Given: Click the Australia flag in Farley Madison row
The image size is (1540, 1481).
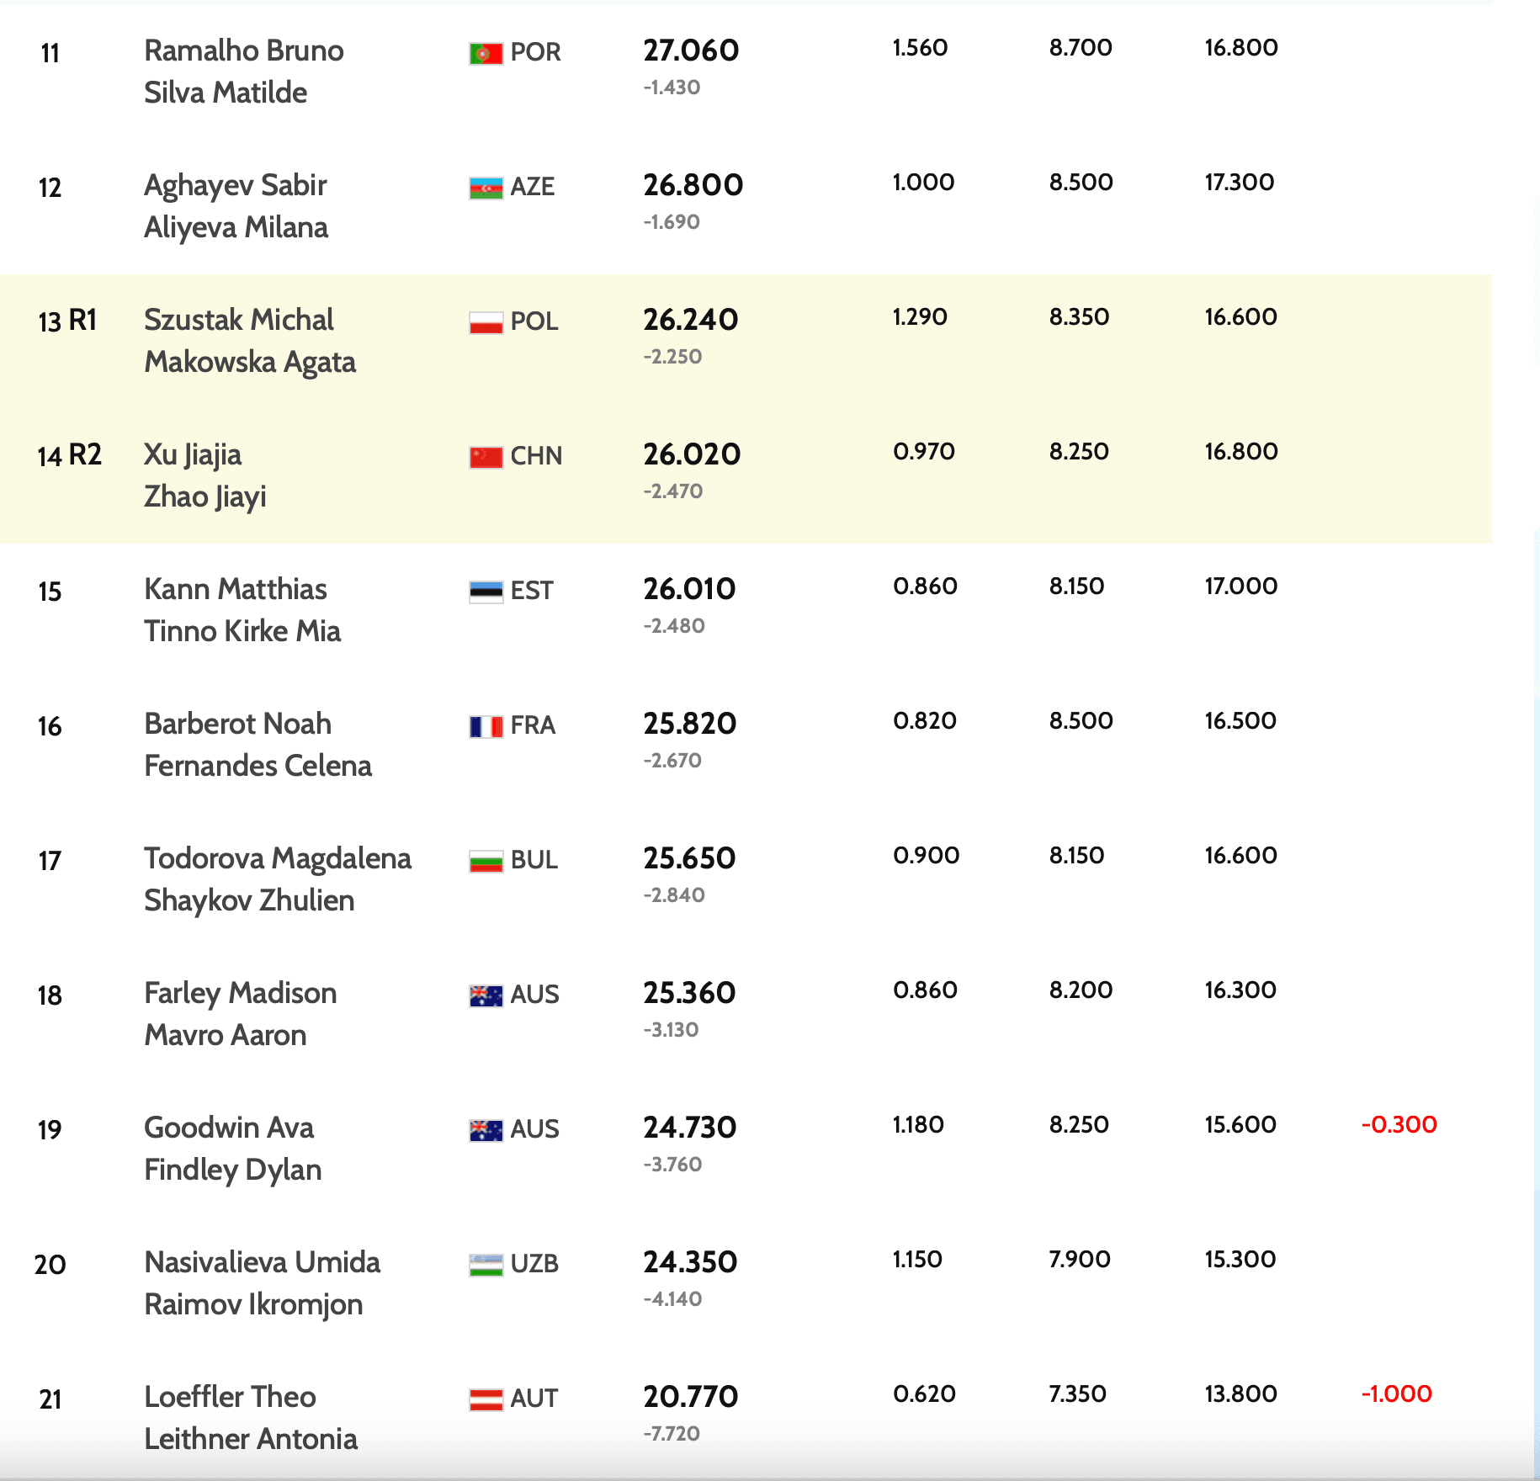Looking at the screenshot, I should click(486, 995).
